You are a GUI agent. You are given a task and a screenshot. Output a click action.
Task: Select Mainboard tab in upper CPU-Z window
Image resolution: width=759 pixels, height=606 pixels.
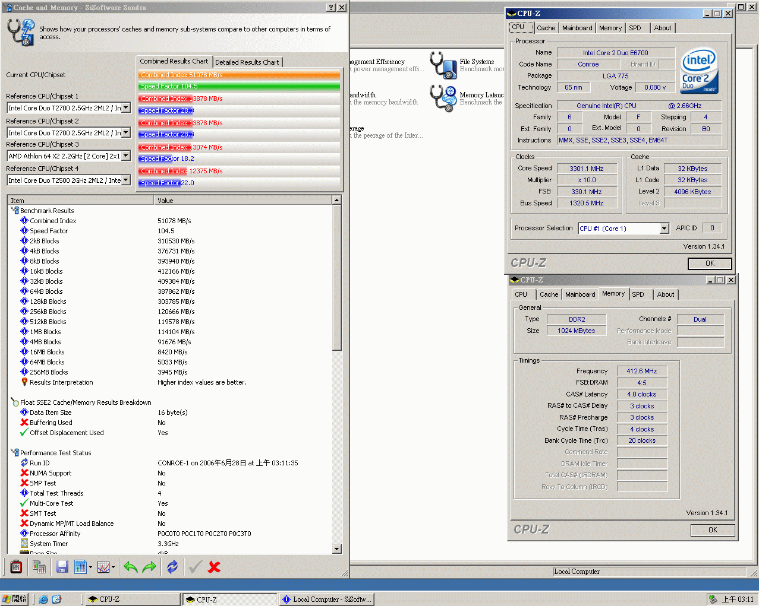(x=577, y=28)
